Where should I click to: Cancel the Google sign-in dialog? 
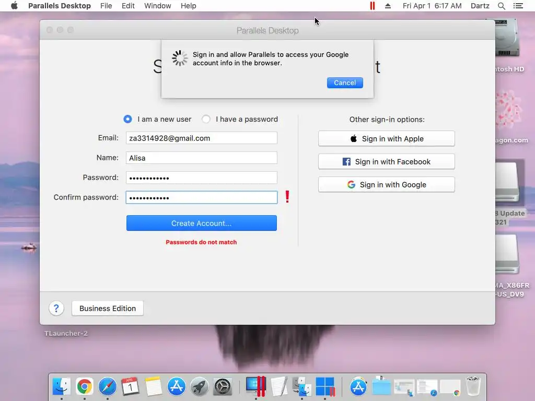pyautogui.click(x=345, y=83)
